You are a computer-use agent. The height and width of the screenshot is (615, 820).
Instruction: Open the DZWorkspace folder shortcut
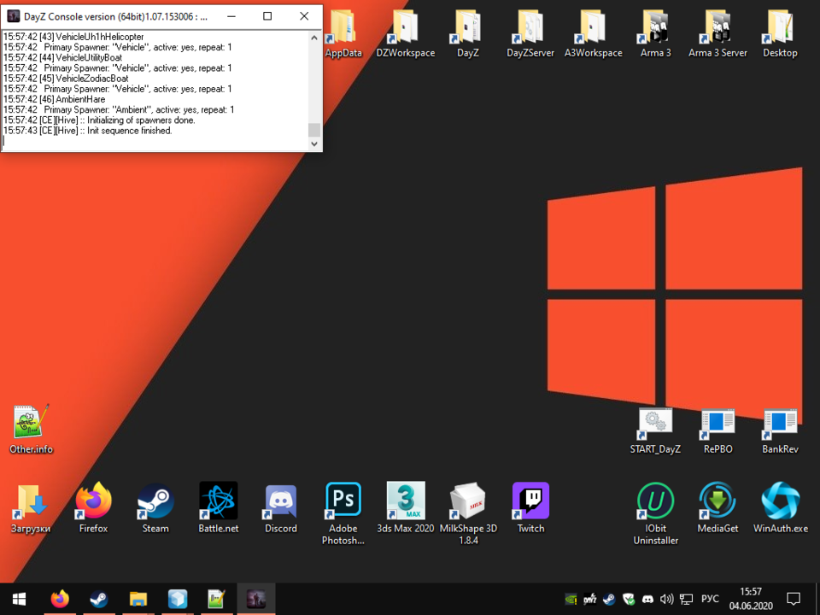pos(405,33)
